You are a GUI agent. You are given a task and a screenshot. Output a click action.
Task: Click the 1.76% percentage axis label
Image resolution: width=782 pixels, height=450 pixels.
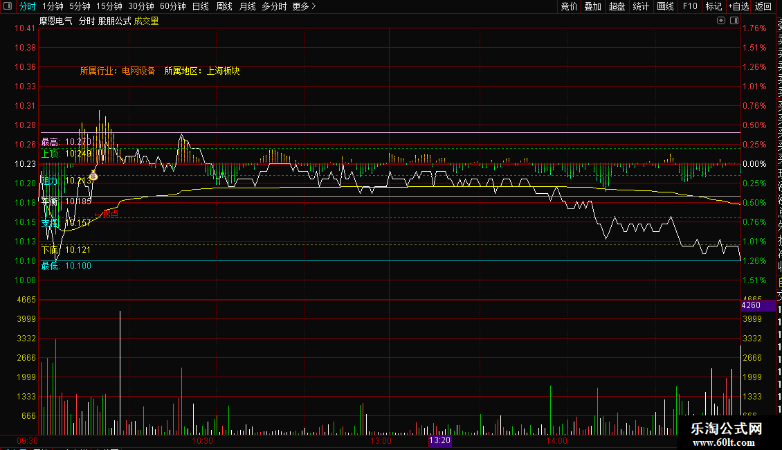tap(754, 28)
